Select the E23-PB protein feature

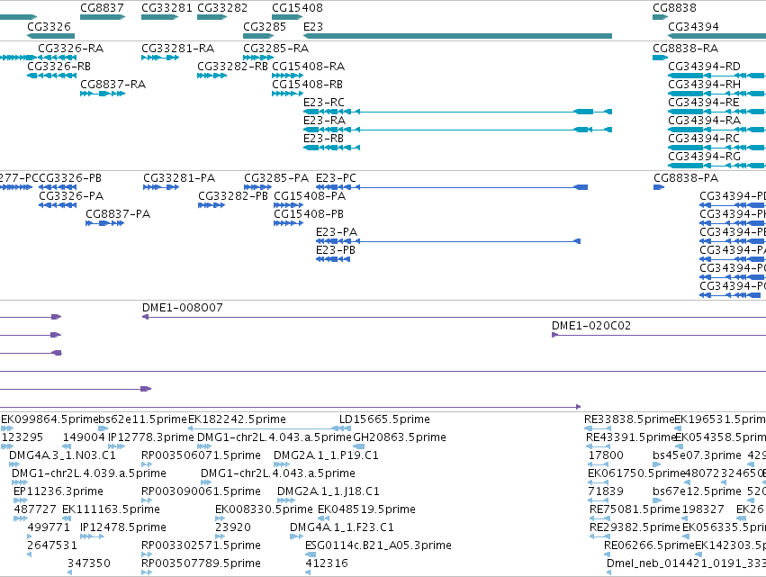pyautogui.click(x=333, y=259)
